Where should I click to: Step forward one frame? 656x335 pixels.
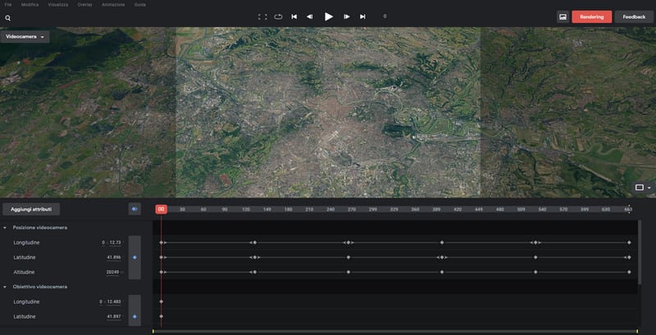347,16
